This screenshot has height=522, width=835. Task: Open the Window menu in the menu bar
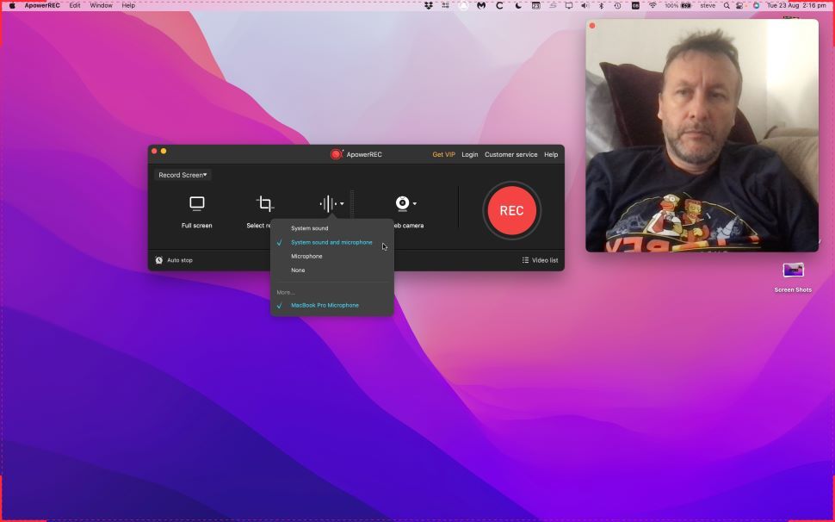(x=101, y=5)
